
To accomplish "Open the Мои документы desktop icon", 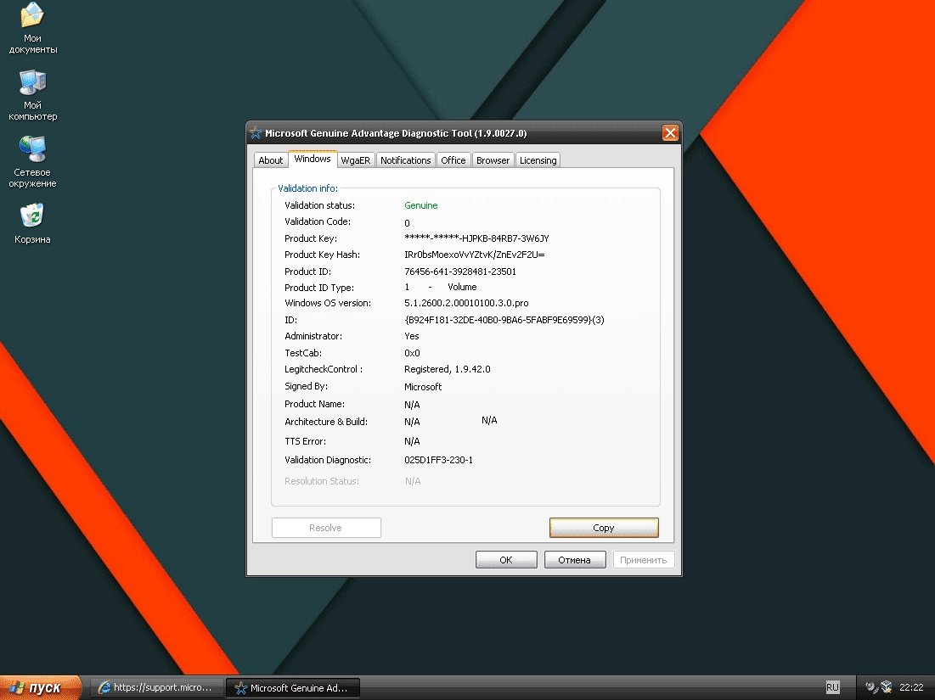I will 33,28.
